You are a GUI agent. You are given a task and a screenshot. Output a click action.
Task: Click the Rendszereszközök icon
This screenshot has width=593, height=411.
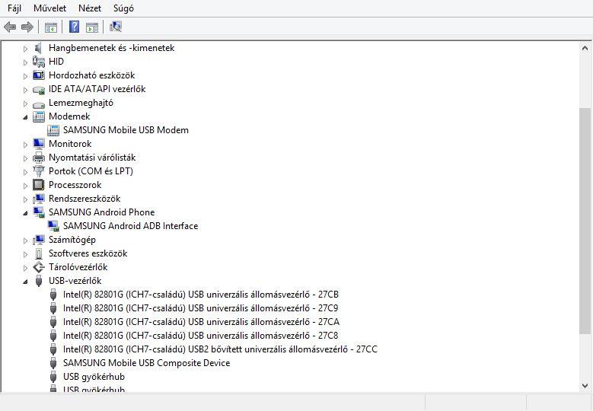(x=39, y=199)
